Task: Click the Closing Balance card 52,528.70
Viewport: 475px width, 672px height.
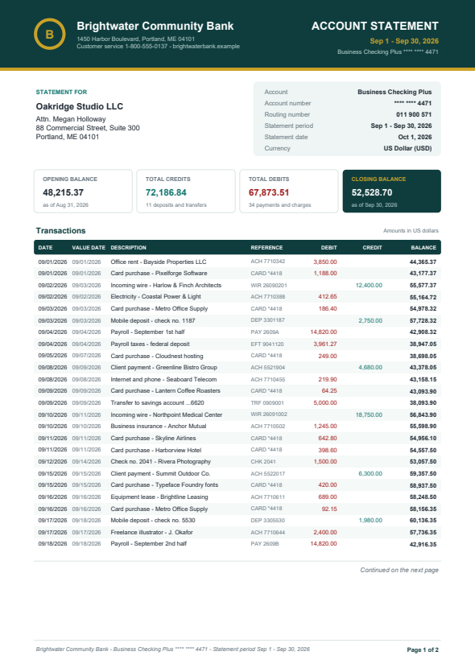Action: (x=392, y=192)
